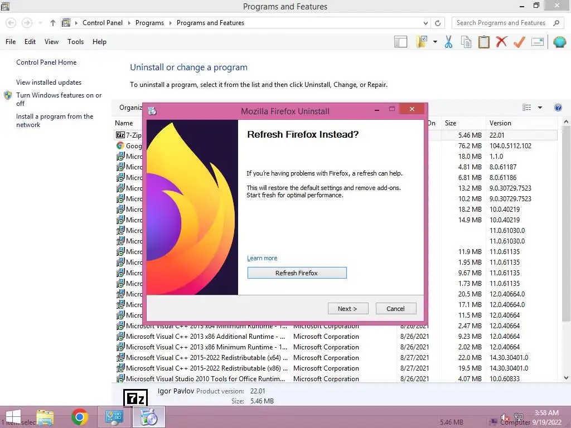Click the Forward navigation arrow
The height and width of the screenshot is (428, 571).
point(27,23)
